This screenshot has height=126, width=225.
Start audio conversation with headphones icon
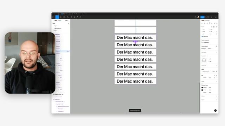[195, 17]
